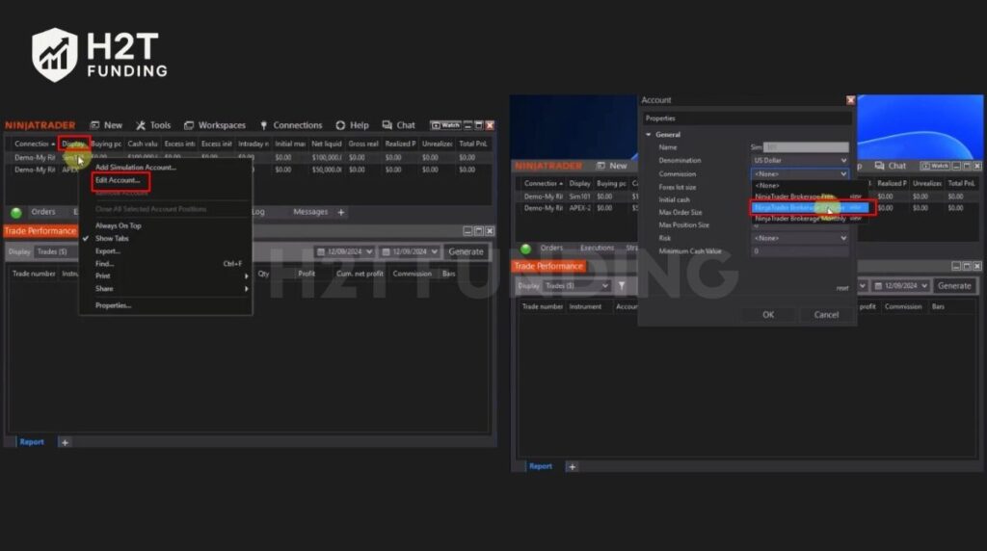Click Generate button in left window
Image resolution: width=987 pixels, height=551 pixels.
coord(466,251)
